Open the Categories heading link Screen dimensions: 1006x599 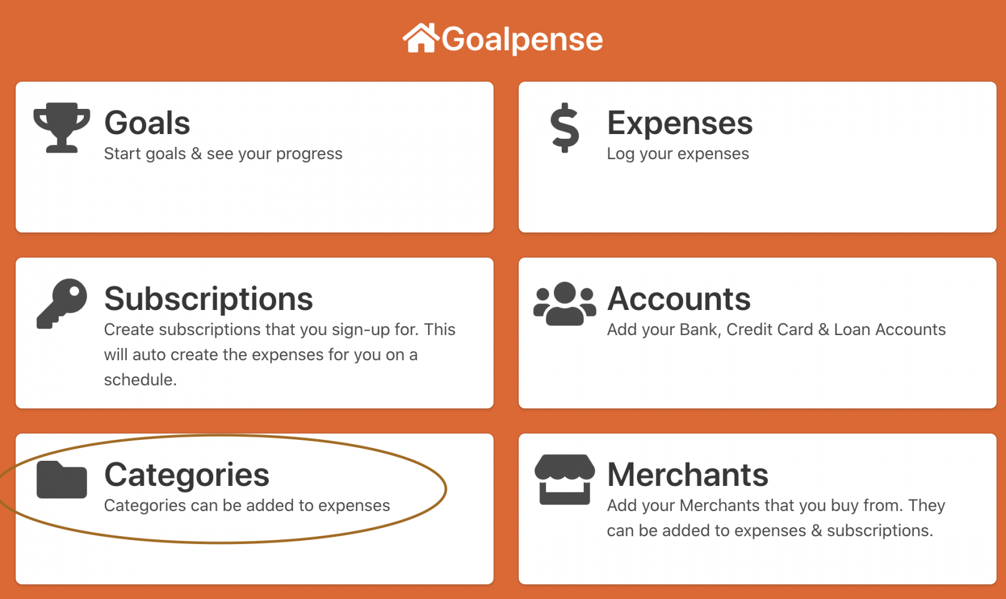[187, 475]
